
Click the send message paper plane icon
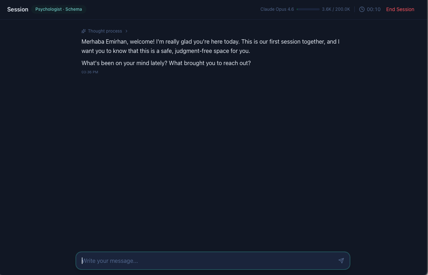[x=341, y=261]
